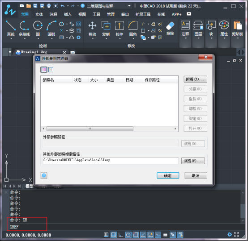Expand the Fillet tool dropdown arrow
This screenshot has width=248, height=241.
133,38
